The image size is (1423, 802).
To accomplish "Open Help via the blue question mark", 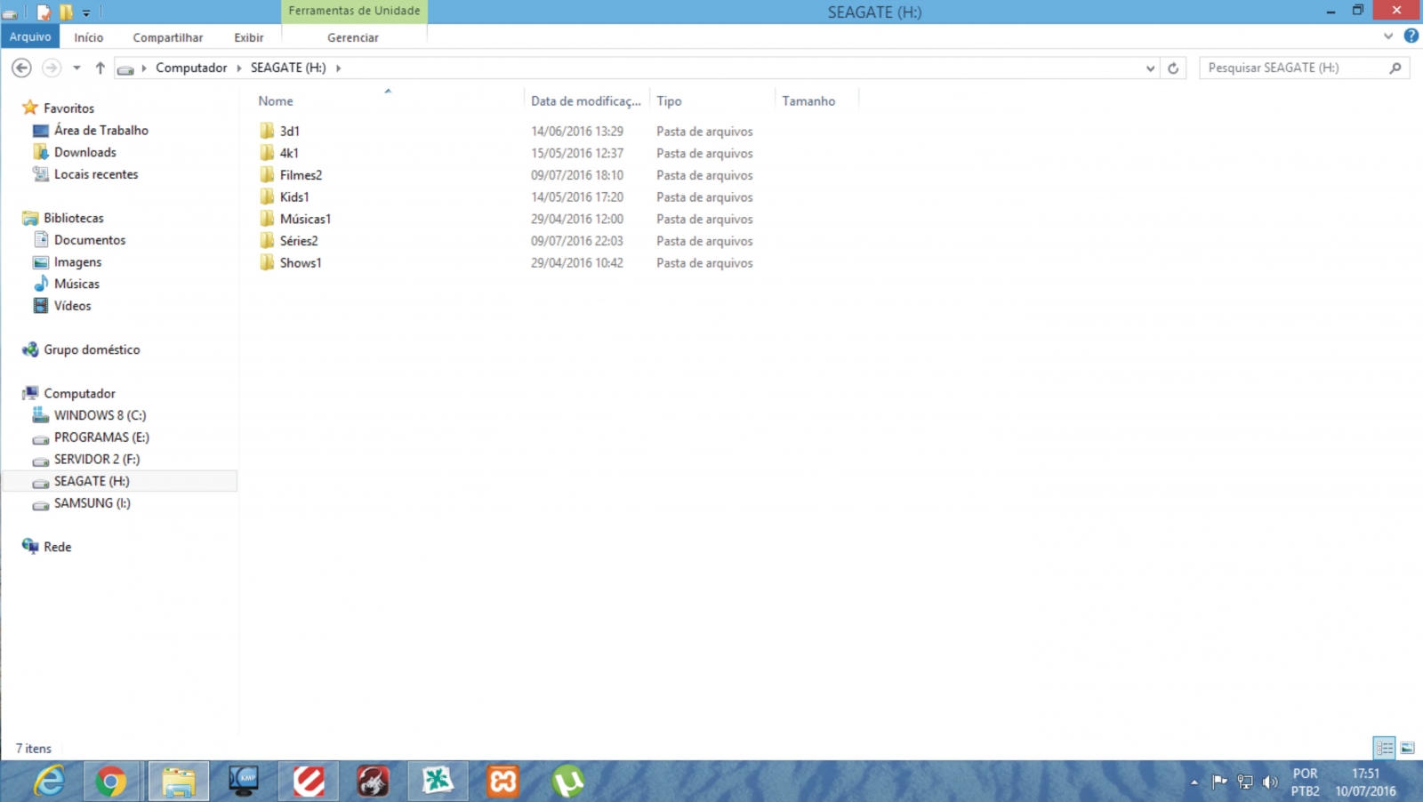I will 1411,36.
